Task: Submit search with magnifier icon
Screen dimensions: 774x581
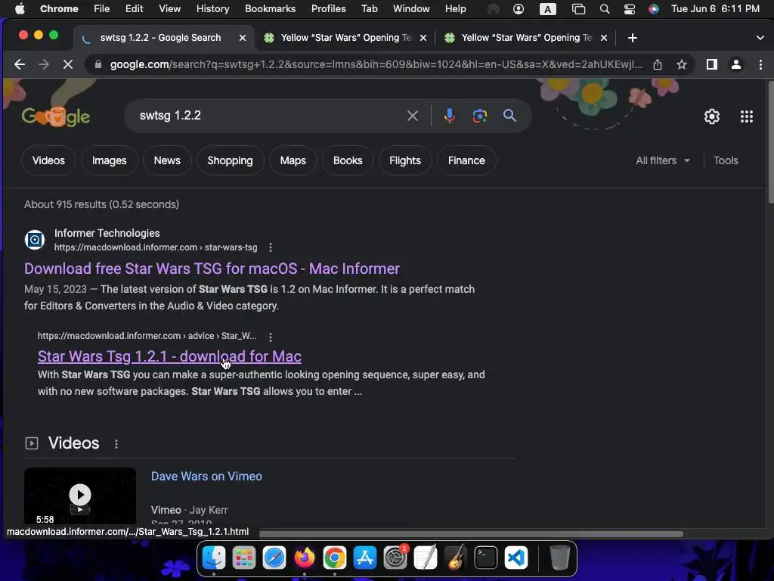Action: pos(510,116)
